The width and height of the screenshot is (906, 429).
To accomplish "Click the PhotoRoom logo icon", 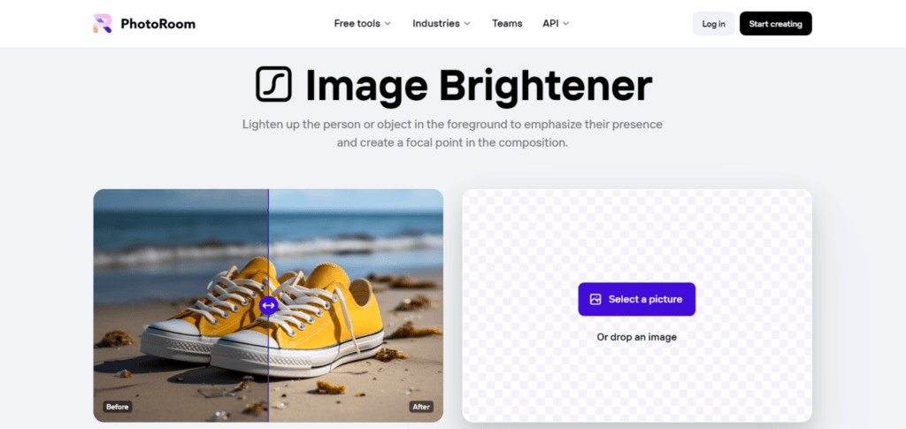I will (103, 24).
